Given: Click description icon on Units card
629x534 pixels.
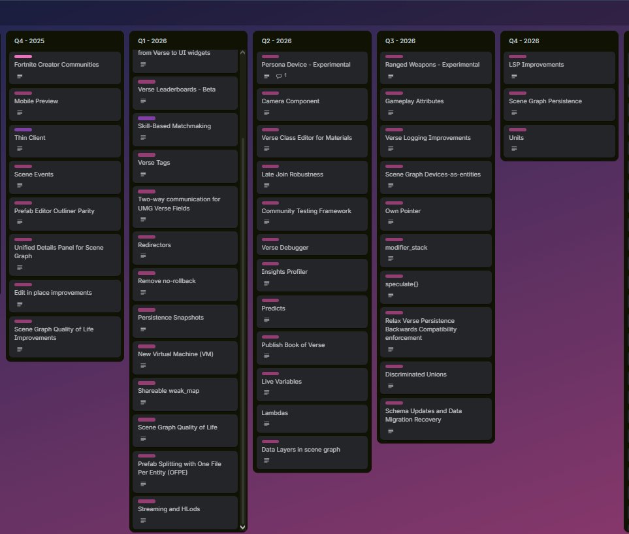Looking at the screenshot, I should click(514, 149).
